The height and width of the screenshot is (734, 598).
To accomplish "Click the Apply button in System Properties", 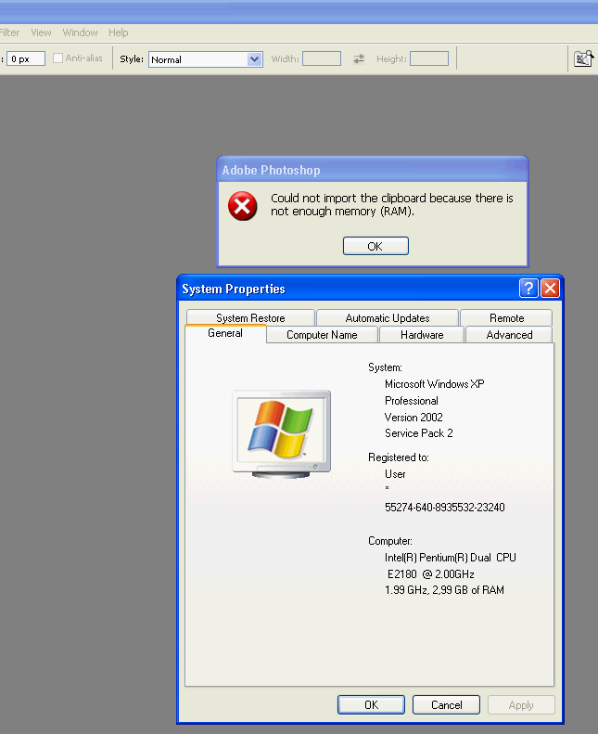I will pos(521,705).
